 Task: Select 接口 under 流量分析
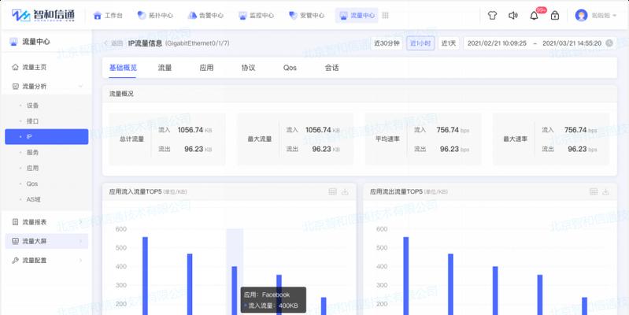[x=32, y=121]
